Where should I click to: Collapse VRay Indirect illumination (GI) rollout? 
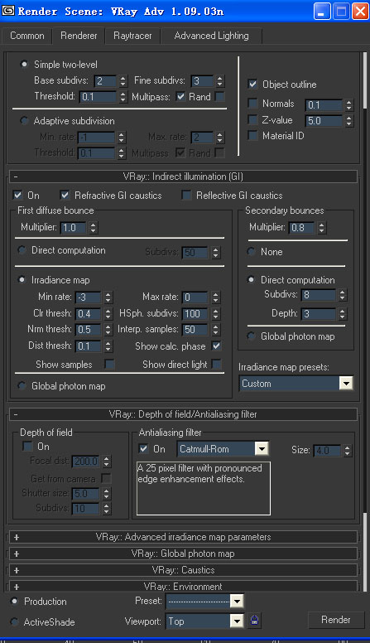183,176
